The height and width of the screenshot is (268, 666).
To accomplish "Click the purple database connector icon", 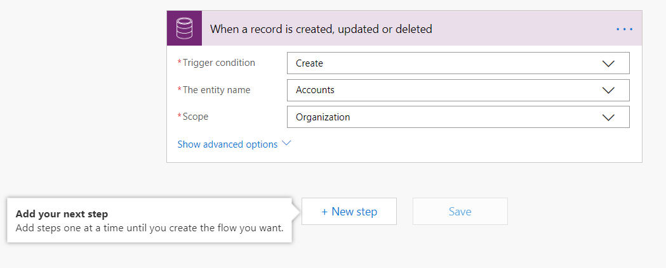I will click(184, 29).
